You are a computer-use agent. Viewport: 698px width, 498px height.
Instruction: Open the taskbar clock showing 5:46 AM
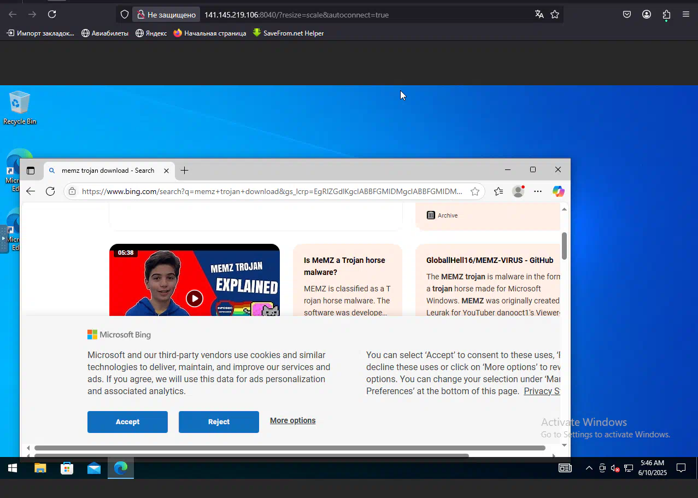point(653,468)
